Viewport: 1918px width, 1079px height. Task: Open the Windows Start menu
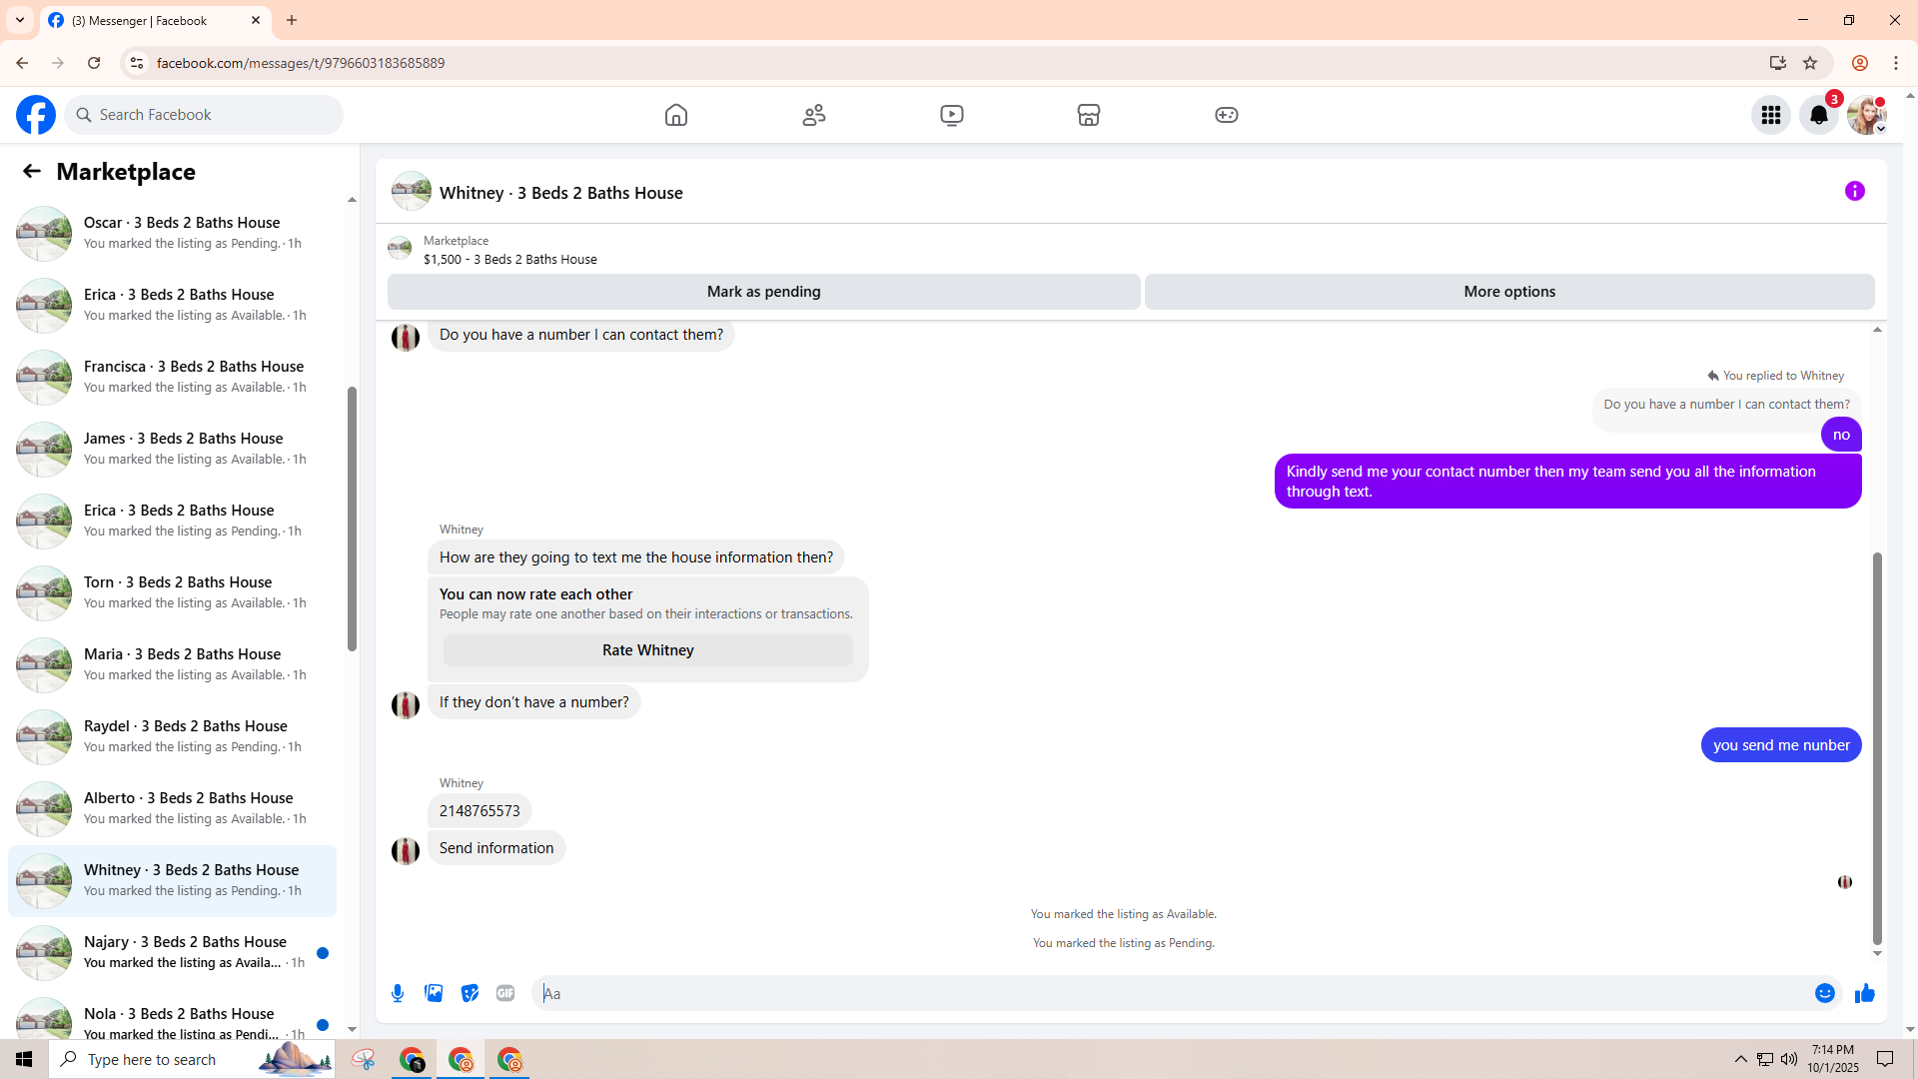click(24, 1059)
